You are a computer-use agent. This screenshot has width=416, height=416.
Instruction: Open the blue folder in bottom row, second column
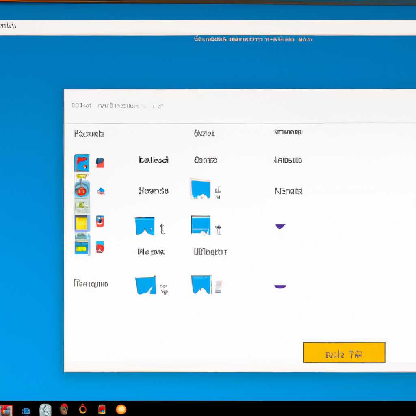[146, 285]
